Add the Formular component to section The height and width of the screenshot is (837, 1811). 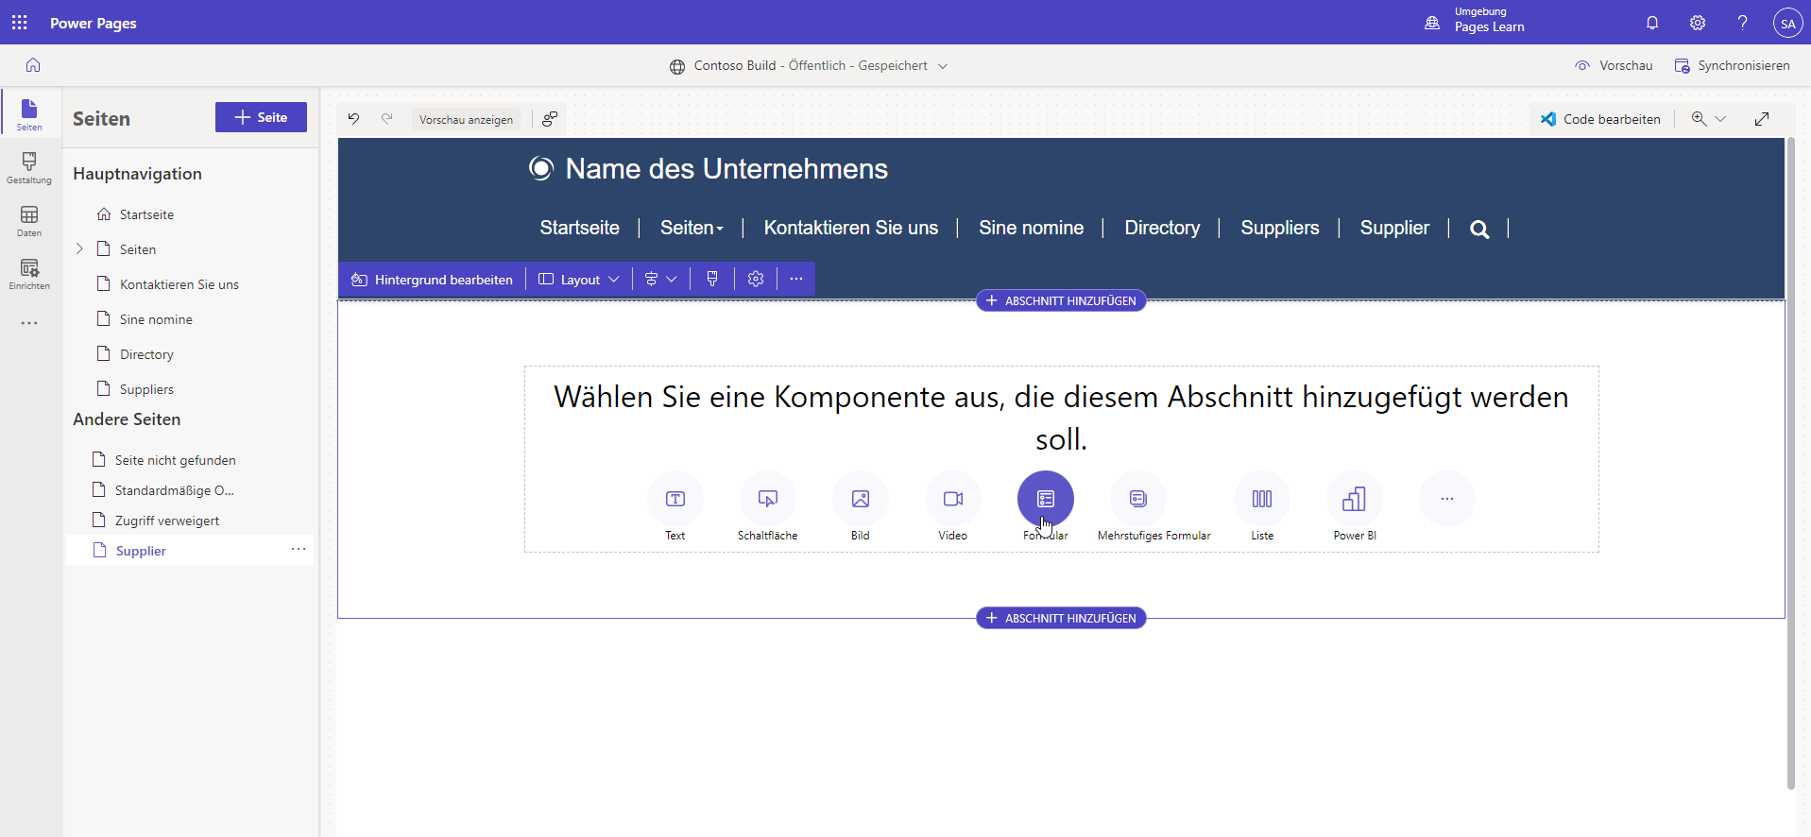tap(1045, 499)
